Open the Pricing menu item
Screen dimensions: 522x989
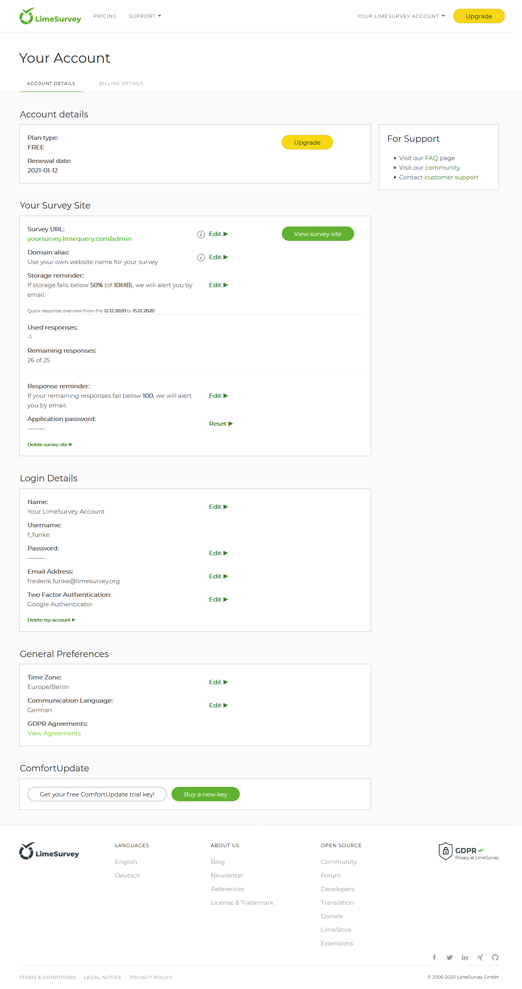105,16
